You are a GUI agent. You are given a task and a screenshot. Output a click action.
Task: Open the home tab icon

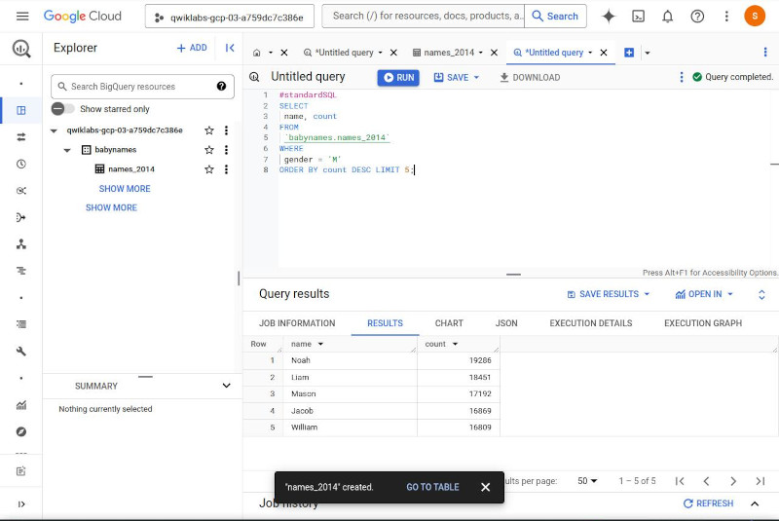(x=257, y=53)
